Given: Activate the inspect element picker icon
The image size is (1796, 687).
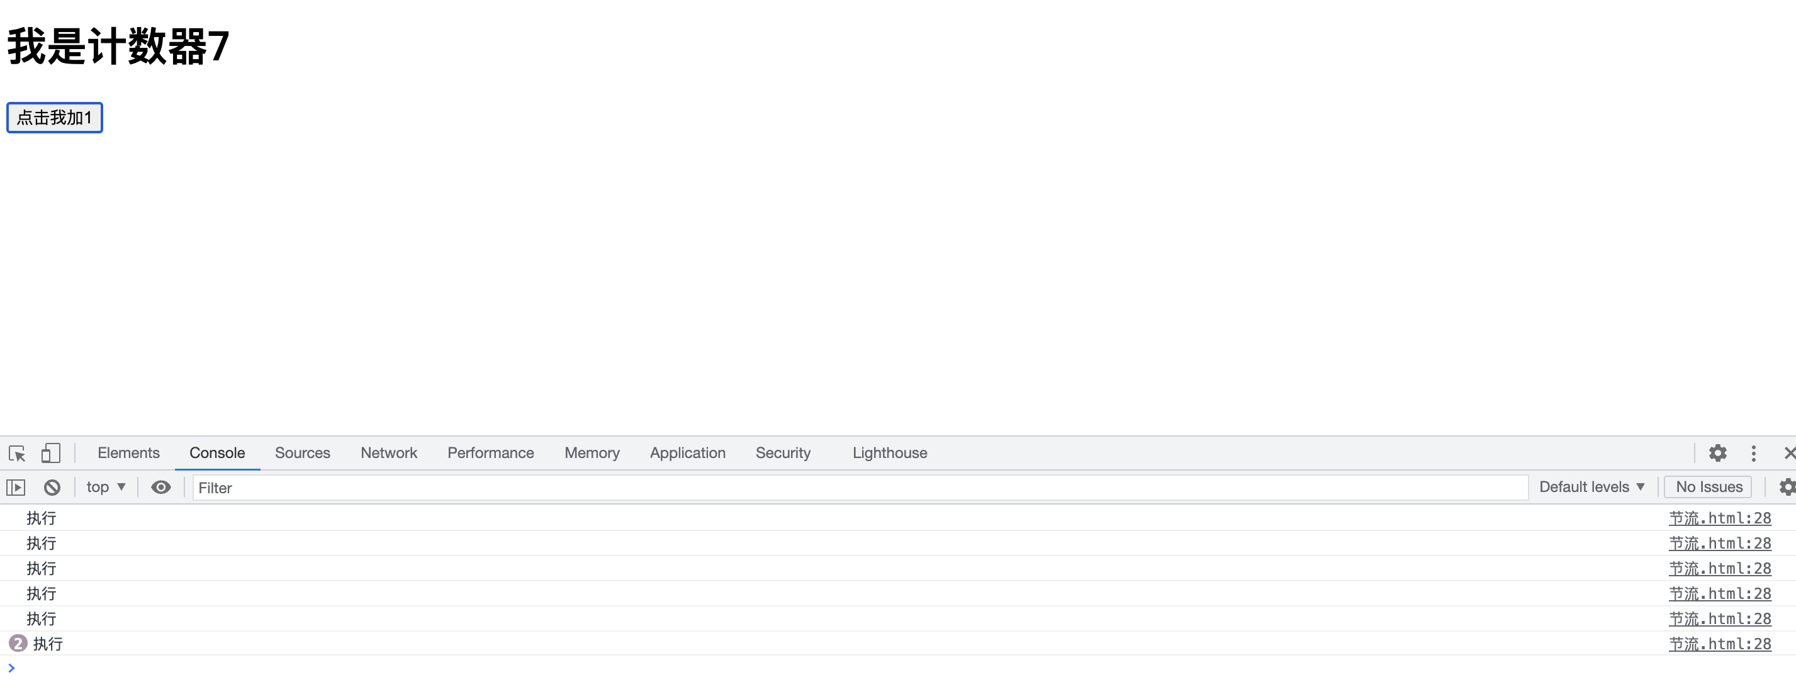Looking at the screenshot, I should (17, 454).
